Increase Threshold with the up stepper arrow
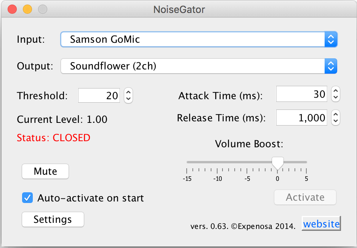This screenshot has height=248, width=357. point(128,92)
